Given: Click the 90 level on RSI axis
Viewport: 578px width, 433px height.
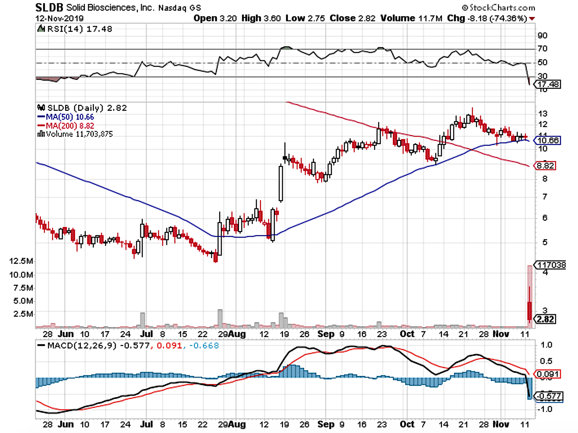Looking at the screenshot, I should [543, 36].
